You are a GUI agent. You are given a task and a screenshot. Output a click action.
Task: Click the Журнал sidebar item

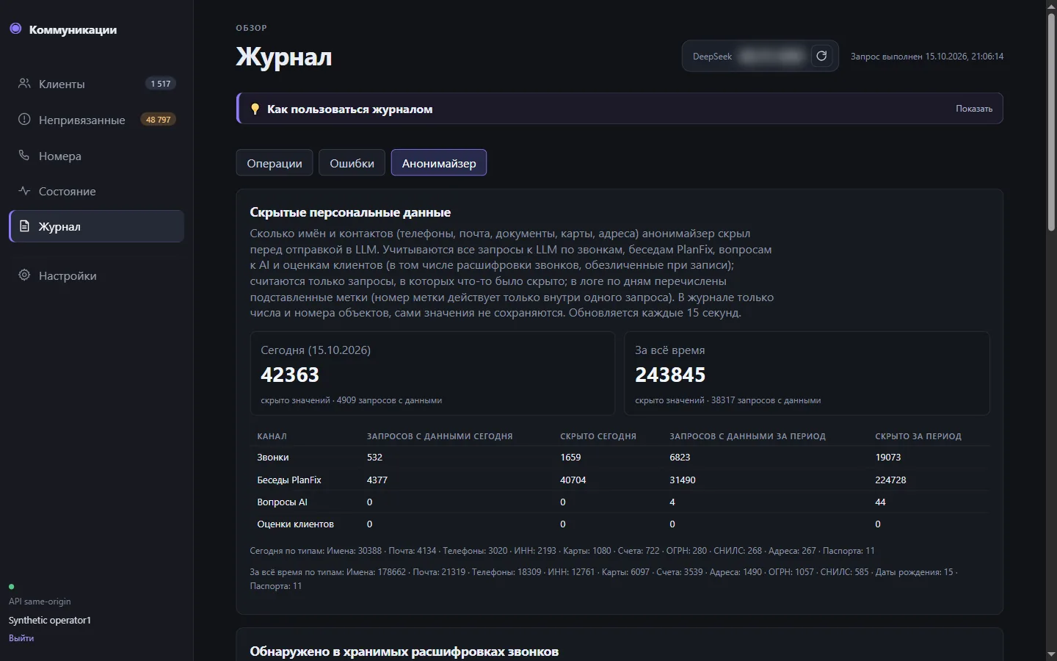pos(96,226)
